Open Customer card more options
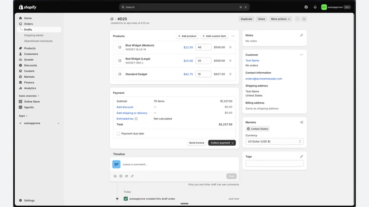This screenshot has width=369, height=207. 302,55
